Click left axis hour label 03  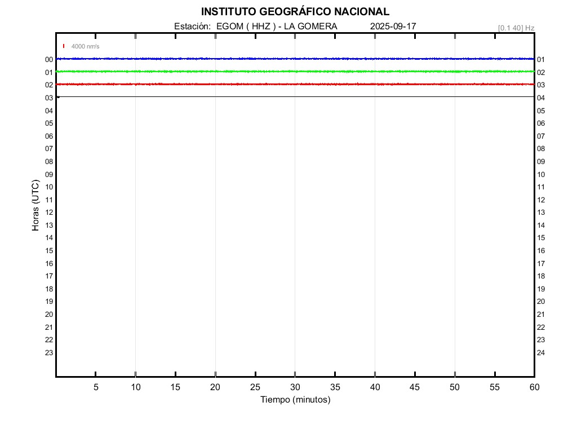(x=49, y=98)
